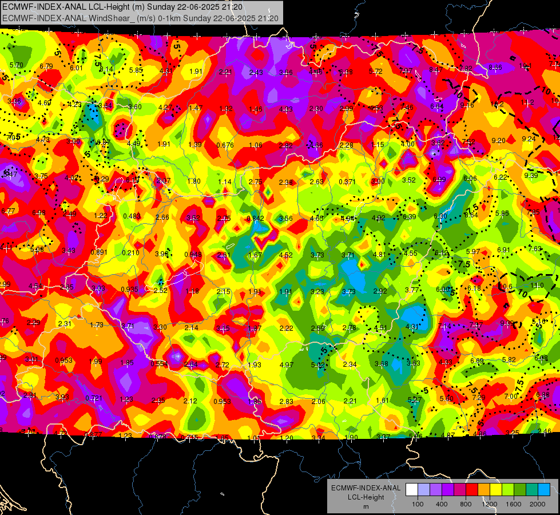Click the 11.0 wind shear value
This screenshot has height=515, width=560.
click(537, 286)
